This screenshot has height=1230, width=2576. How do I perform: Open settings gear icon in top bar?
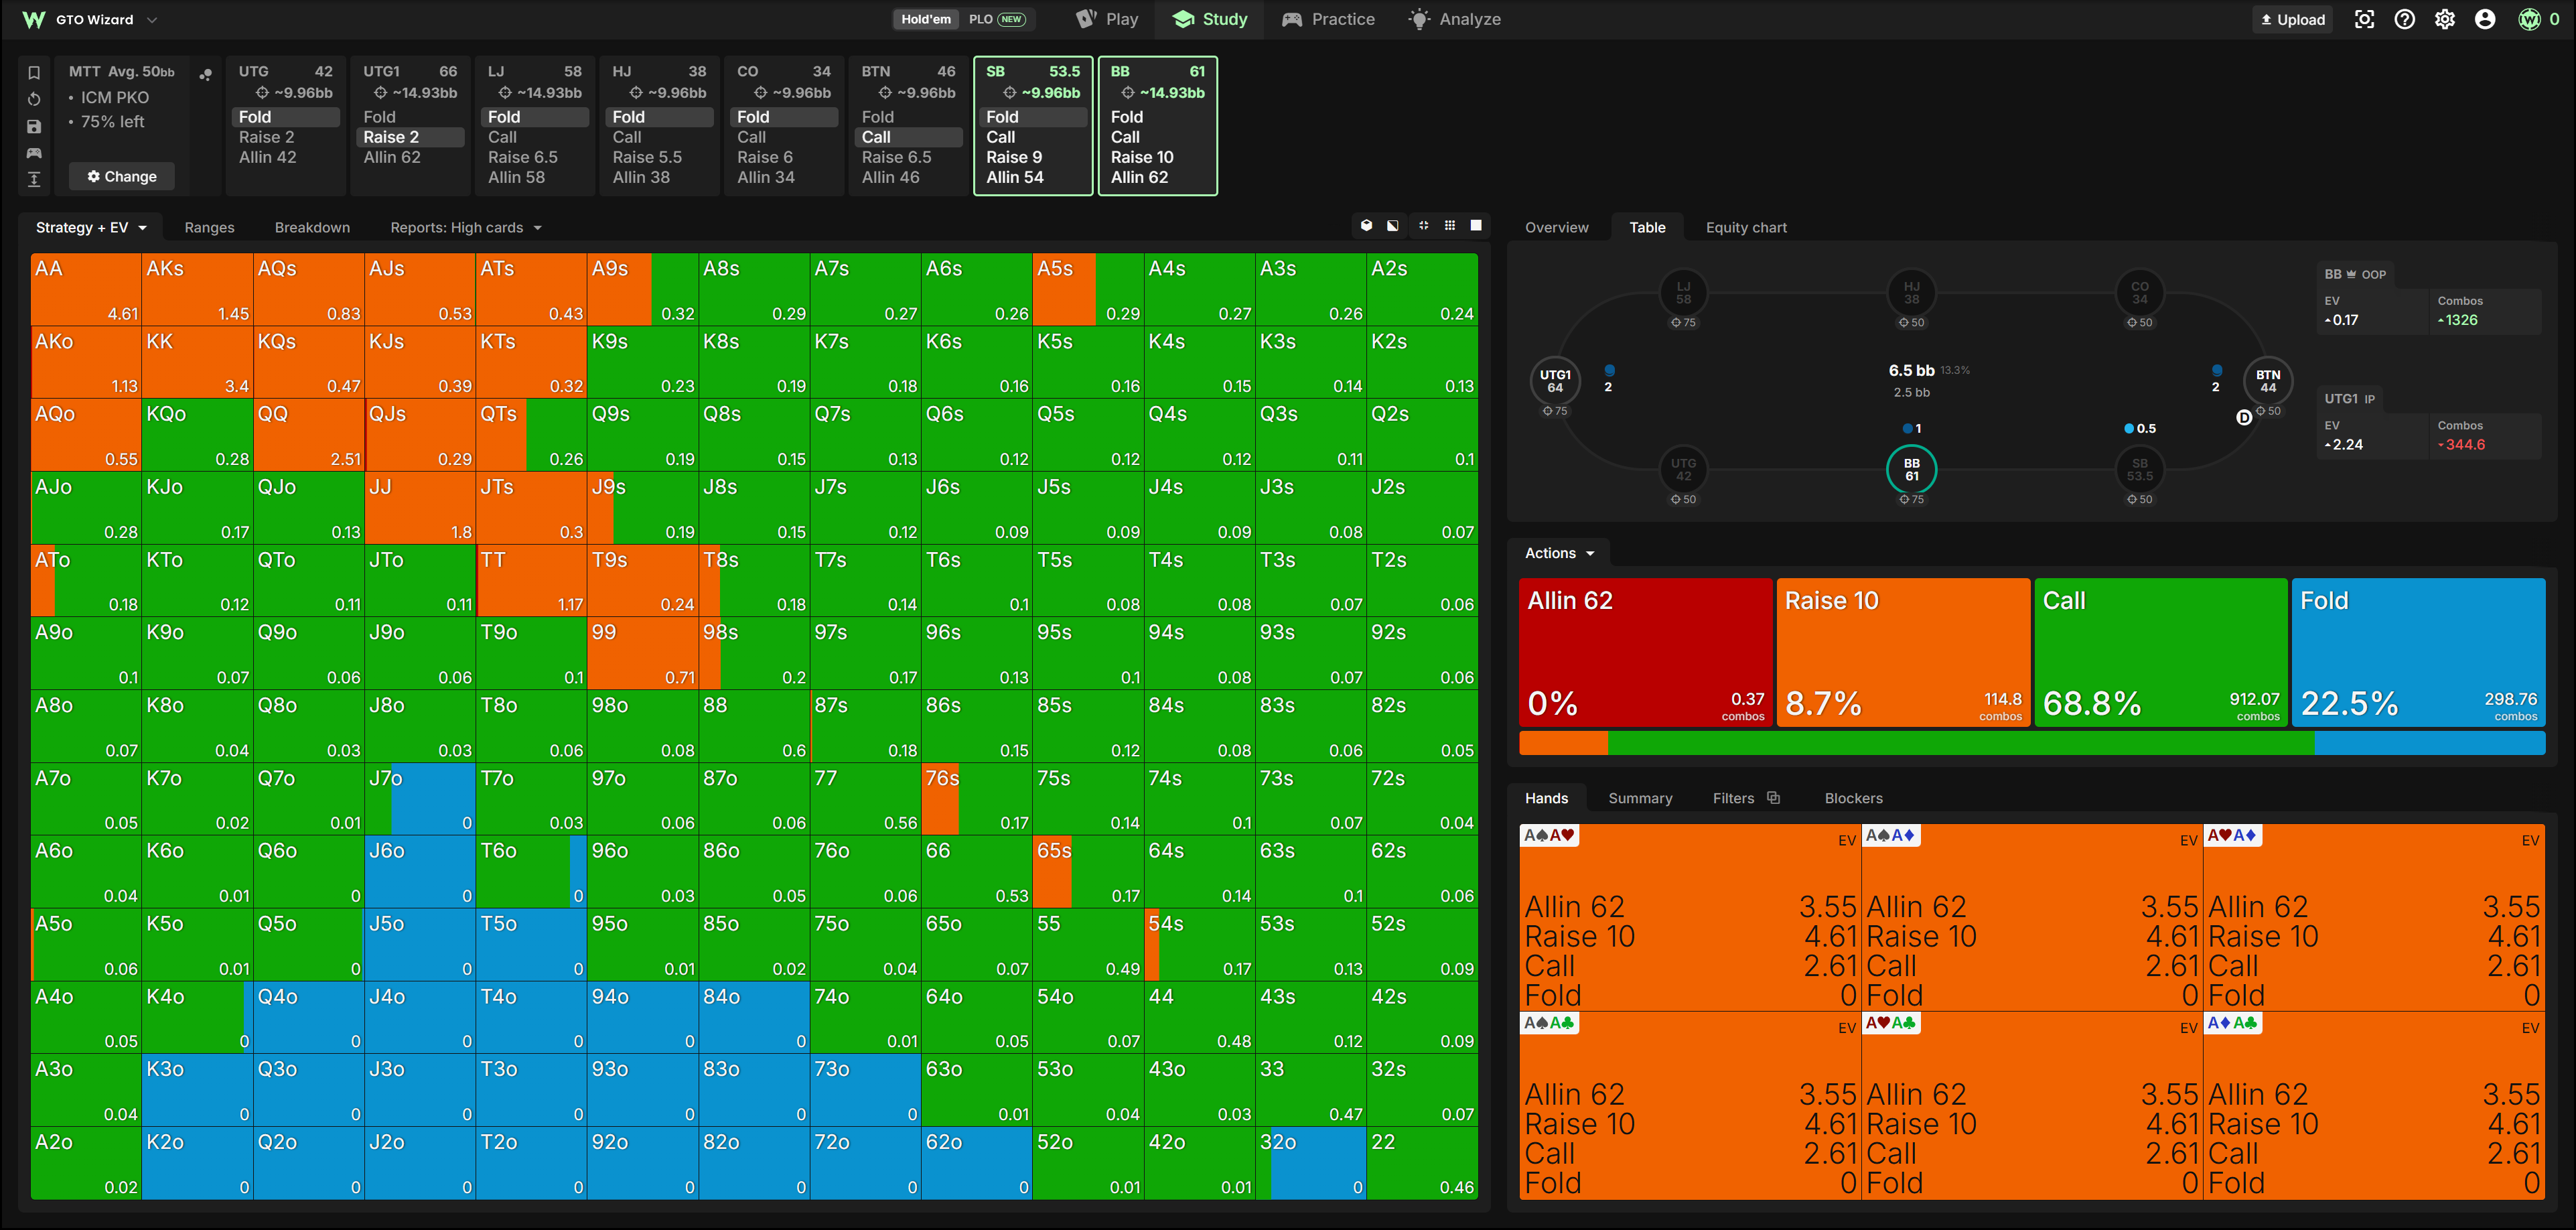click(x=2445, y=19)
